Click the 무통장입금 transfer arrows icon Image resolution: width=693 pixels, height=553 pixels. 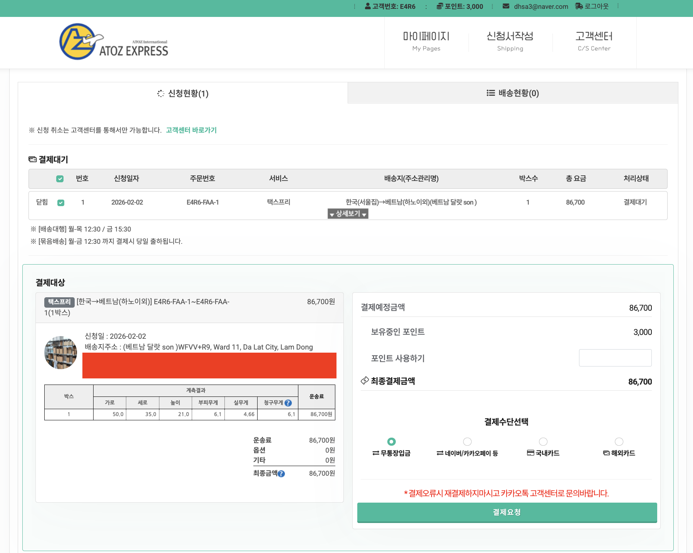click(x=376, y=453)
